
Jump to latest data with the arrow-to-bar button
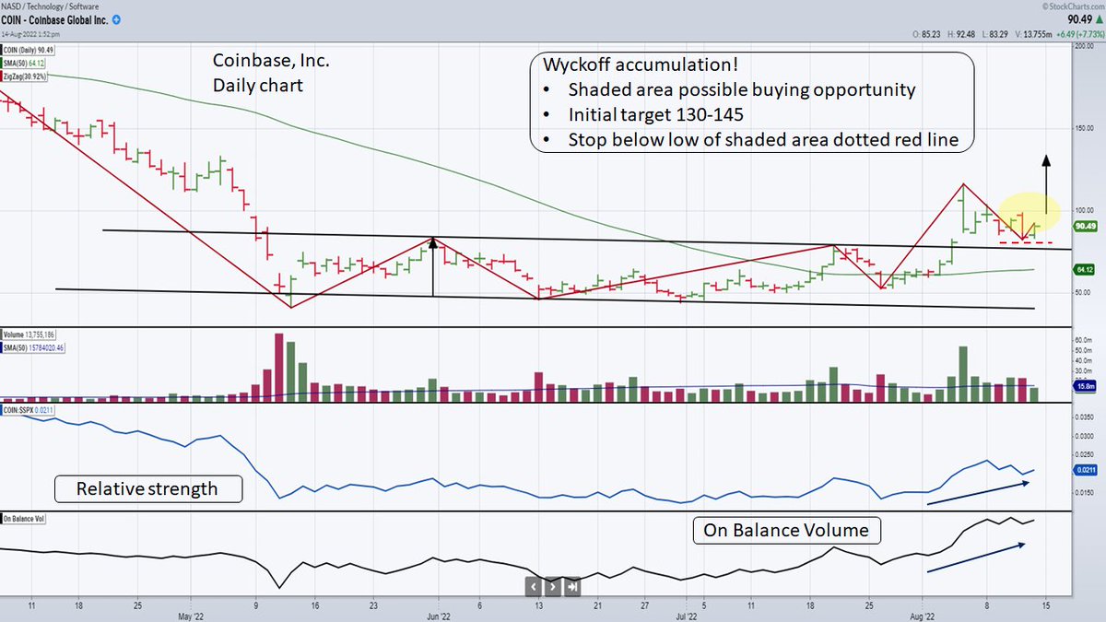572,585
